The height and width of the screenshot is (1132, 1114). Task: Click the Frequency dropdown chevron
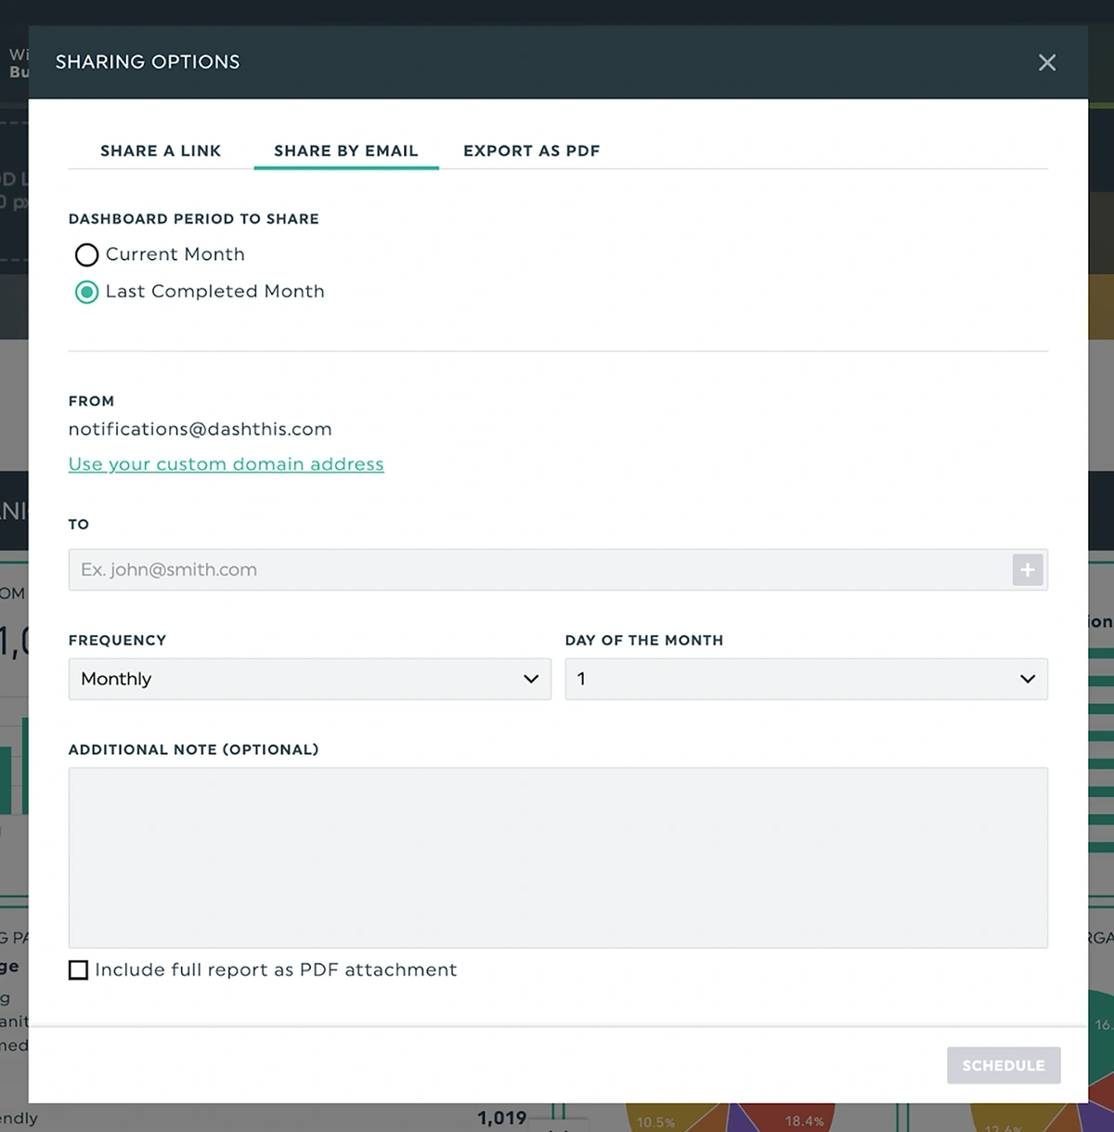point(531,679)
